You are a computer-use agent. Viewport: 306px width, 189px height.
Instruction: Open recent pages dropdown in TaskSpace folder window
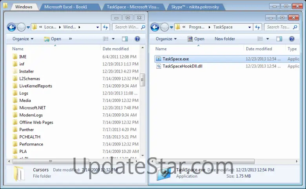pos(171,27)
